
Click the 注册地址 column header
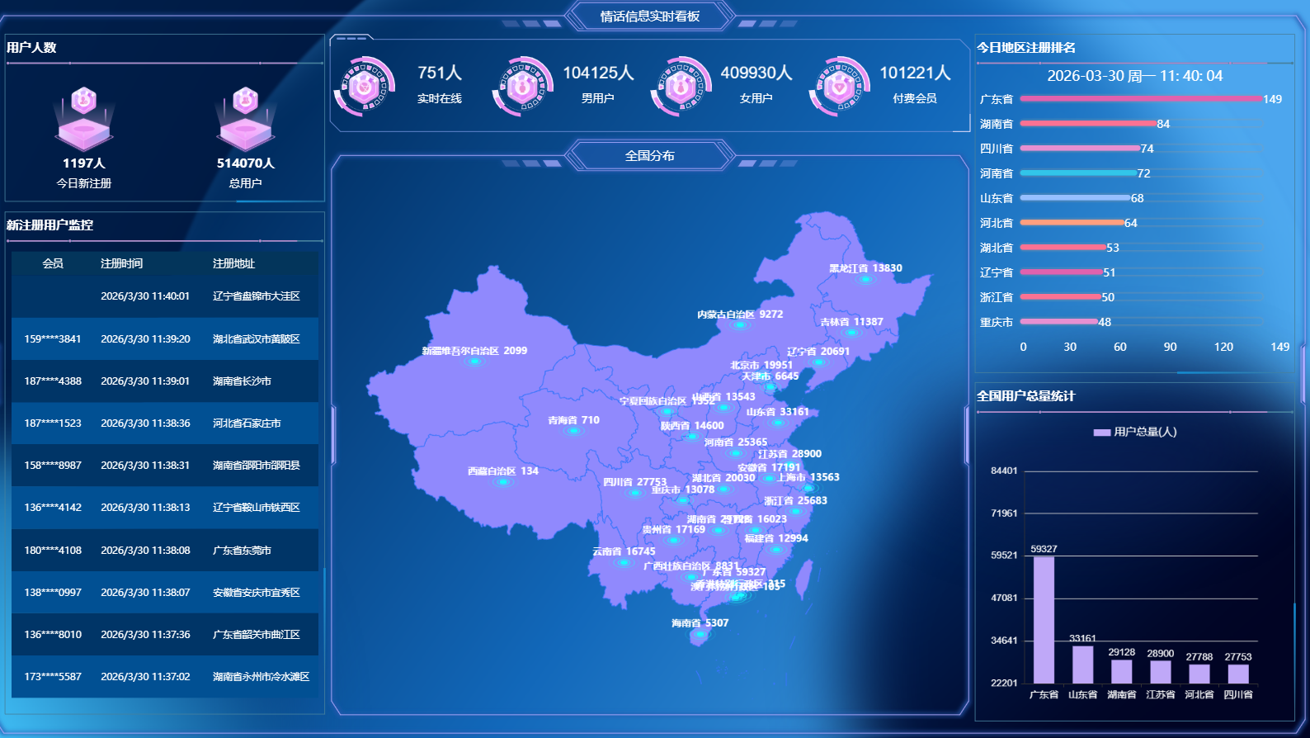click(233, 263)
